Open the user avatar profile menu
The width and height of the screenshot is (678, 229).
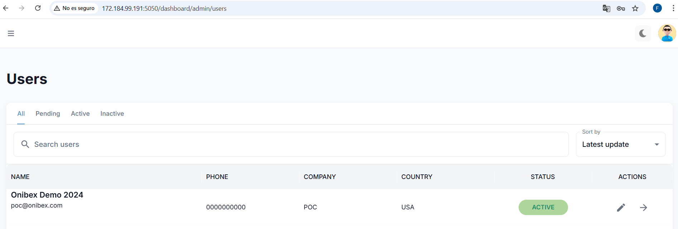[x=667, y=33]
